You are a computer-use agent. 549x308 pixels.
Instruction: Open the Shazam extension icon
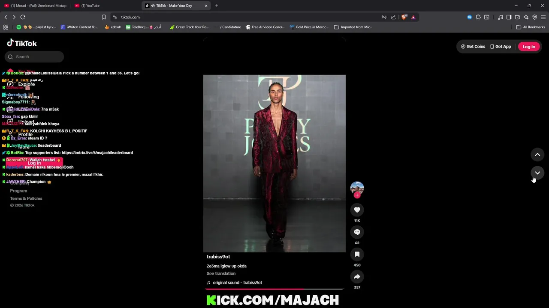click(469, 17)
